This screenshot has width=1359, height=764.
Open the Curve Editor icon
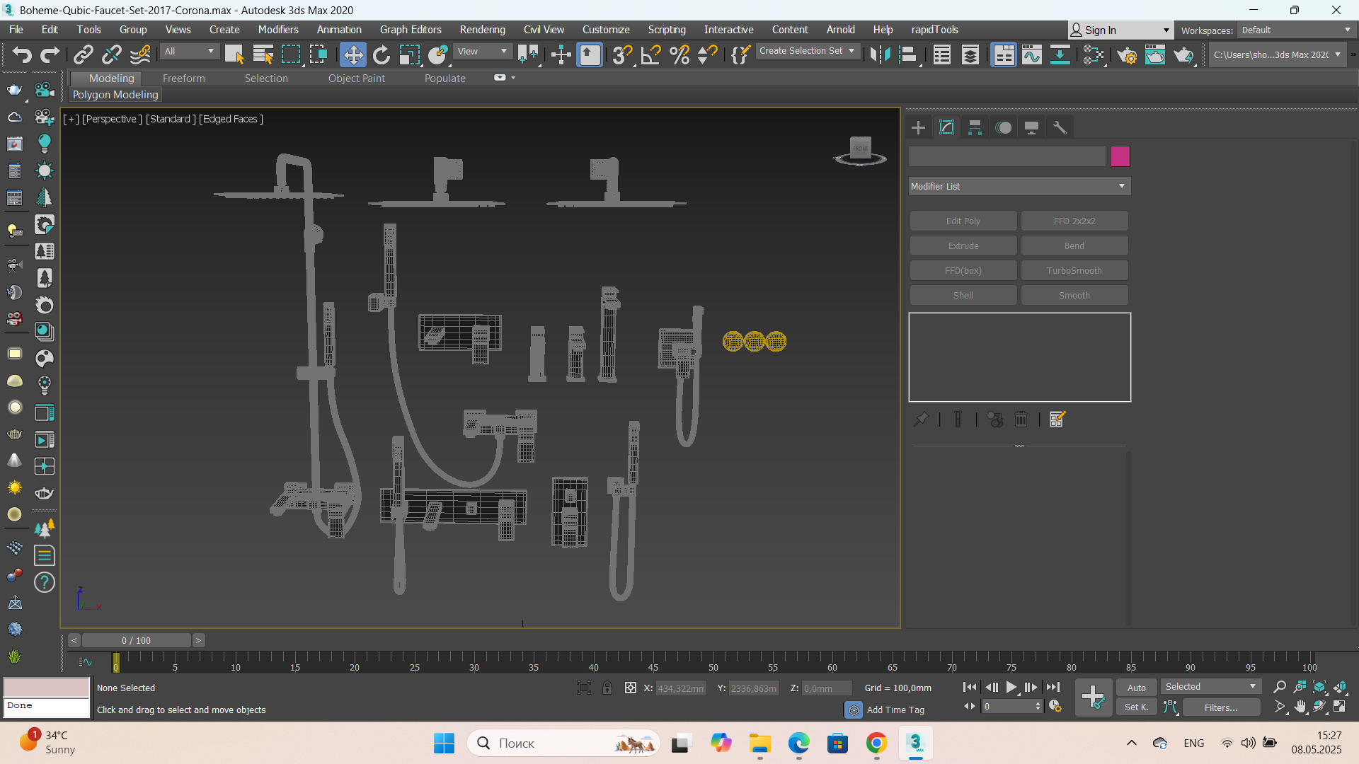1031,54
